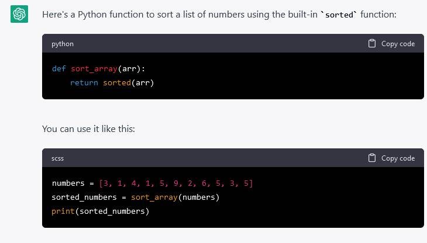Click the number list "[3, 1, 4, 1, 5...]"

coord(175,183)
